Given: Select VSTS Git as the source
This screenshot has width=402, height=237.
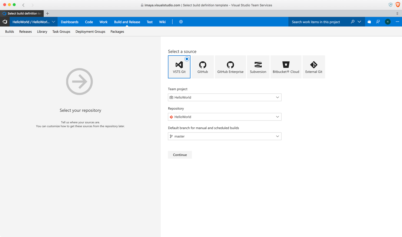Looking at the screenshot, I should click(x=179, y=67).
